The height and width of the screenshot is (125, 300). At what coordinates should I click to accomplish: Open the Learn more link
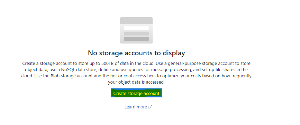[136, 107]
